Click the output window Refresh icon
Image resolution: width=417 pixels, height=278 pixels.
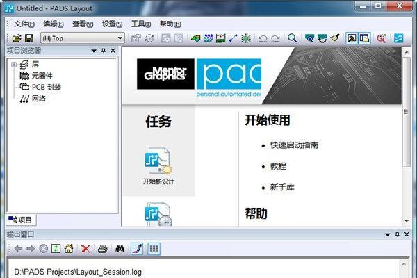(56, 249)
